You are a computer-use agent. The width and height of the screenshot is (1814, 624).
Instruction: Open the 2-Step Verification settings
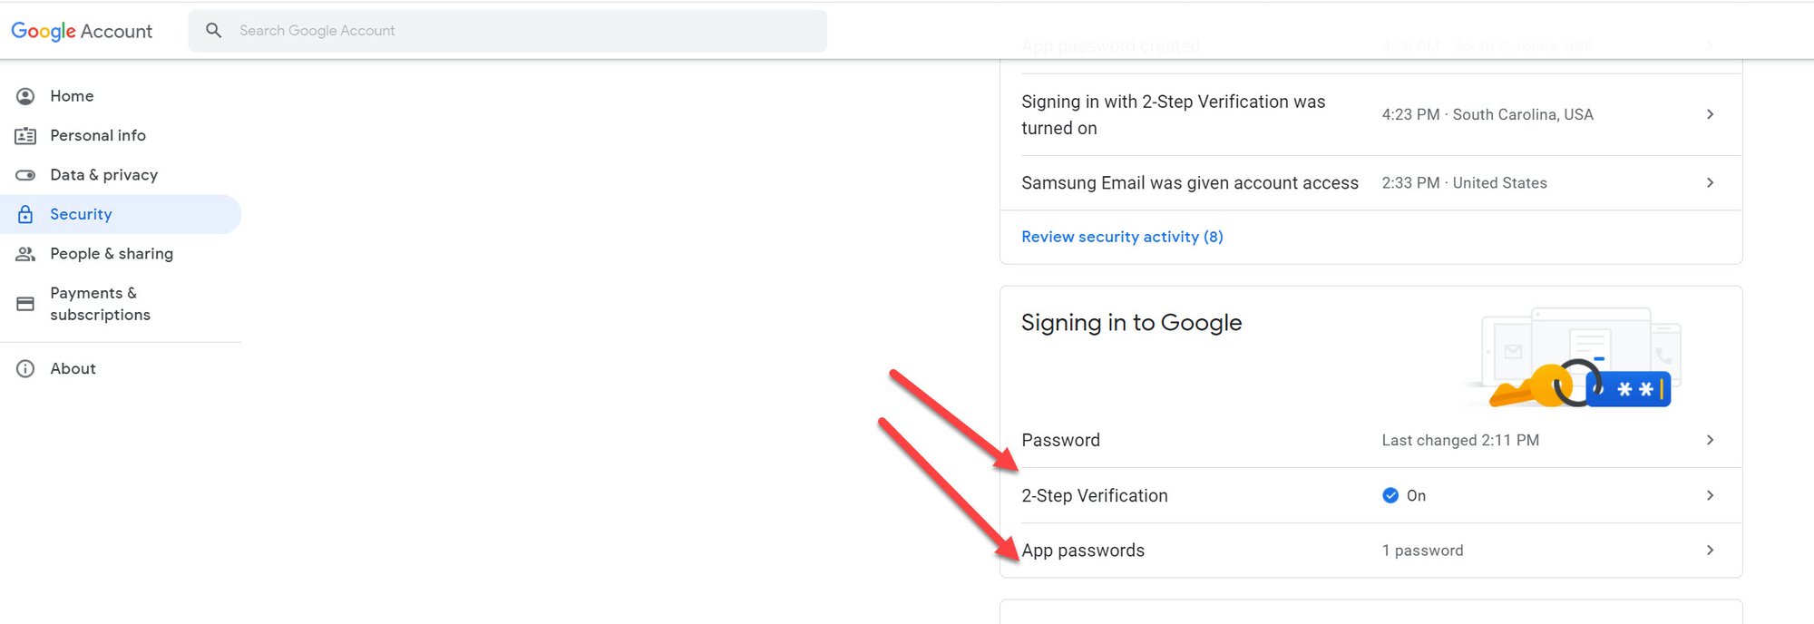[1095, 495]
